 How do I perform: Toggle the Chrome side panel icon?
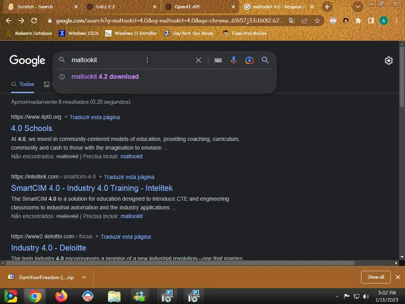click(x=371, y=21)
